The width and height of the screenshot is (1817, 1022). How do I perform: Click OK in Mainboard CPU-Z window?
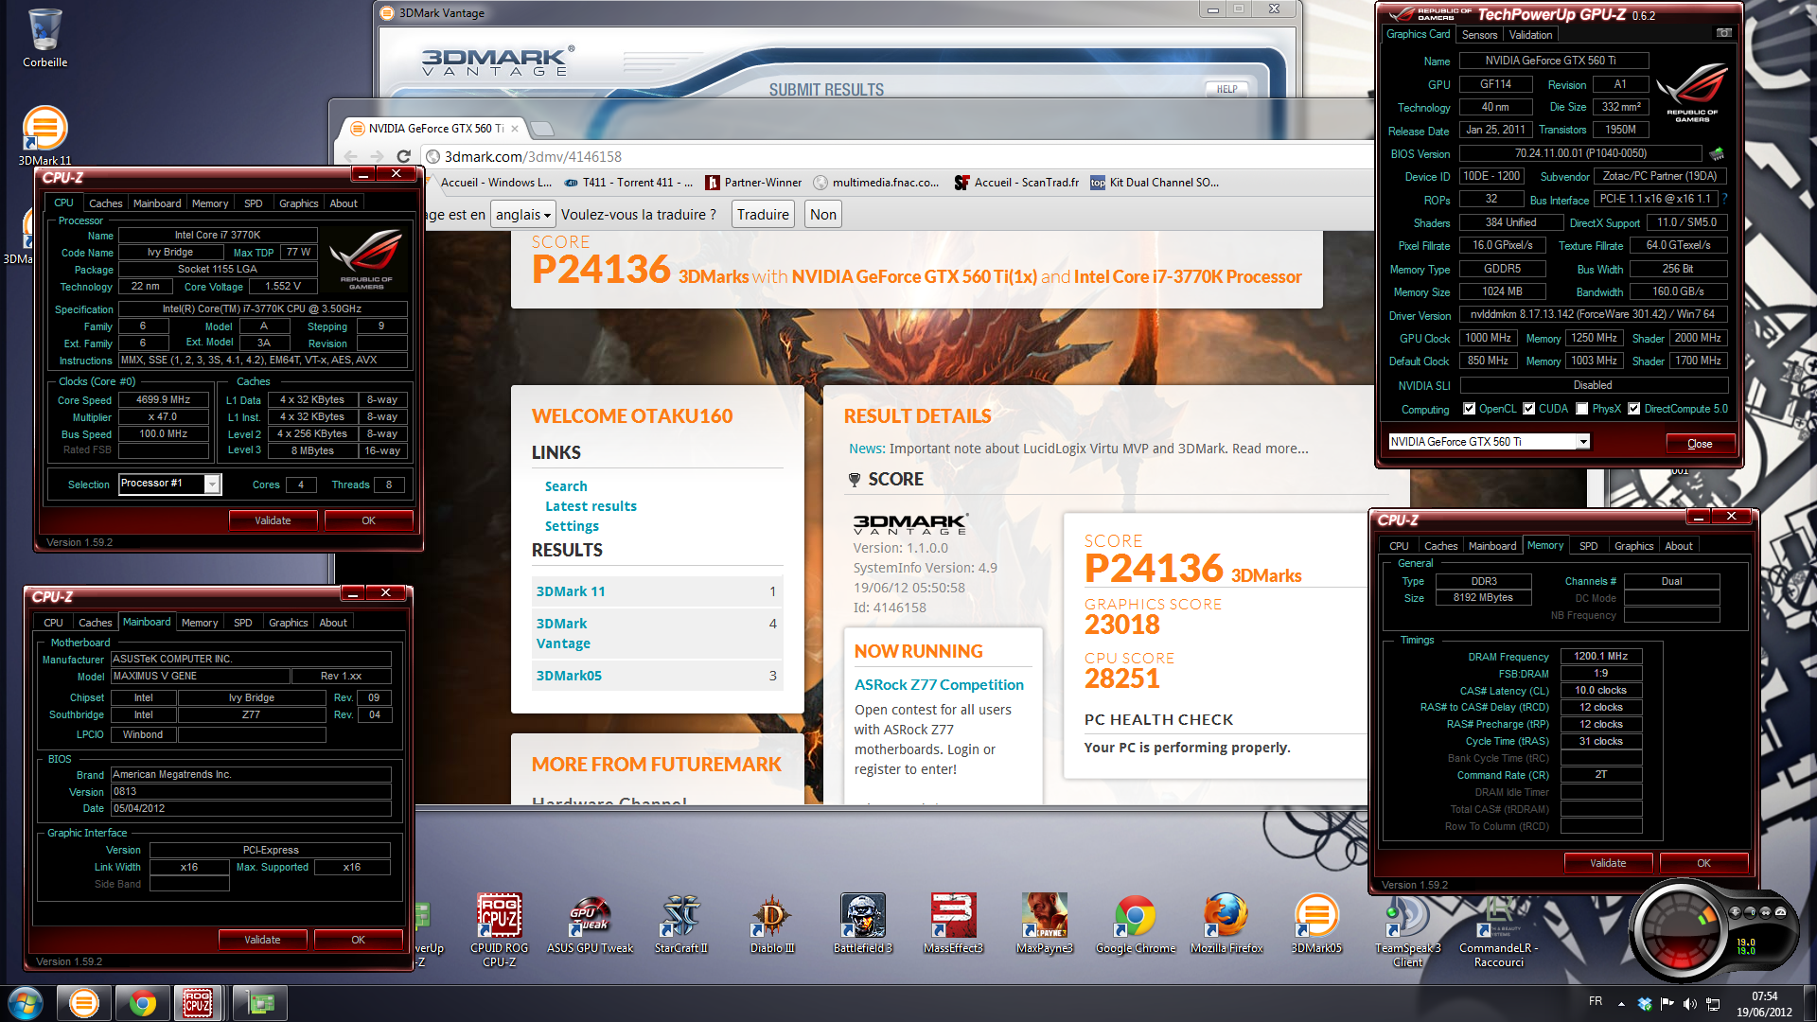pos(358,940)
